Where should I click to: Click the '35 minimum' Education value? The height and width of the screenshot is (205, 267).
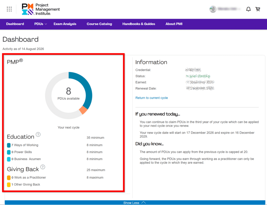(x=95, y=138)
